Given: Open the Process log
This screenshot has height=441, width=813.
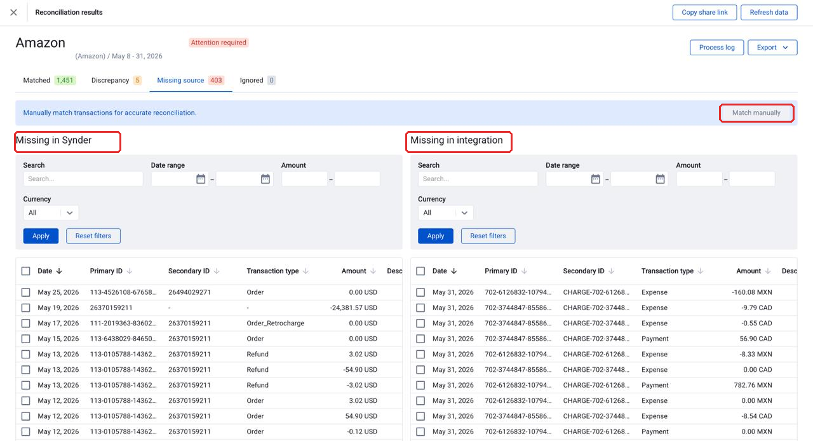Looking at the screenshot, I should coord(716,48).
